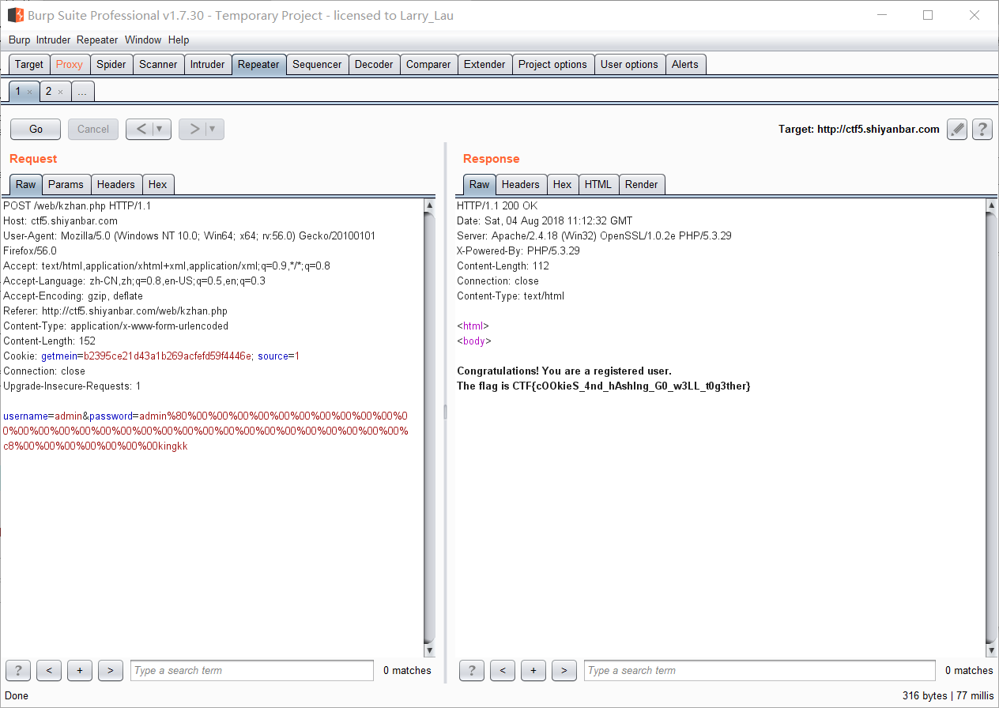Image resolution: width=999 pixels, height=708 pixels.
Task: Open the back history dropdown arrow
Action: point(160,130)
